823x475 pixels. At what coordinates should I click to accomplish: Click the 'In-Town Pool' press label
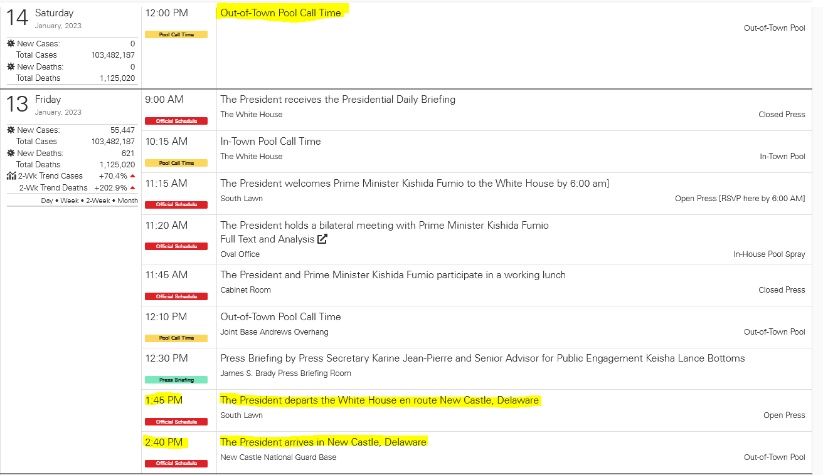click(x=783, y=157)
